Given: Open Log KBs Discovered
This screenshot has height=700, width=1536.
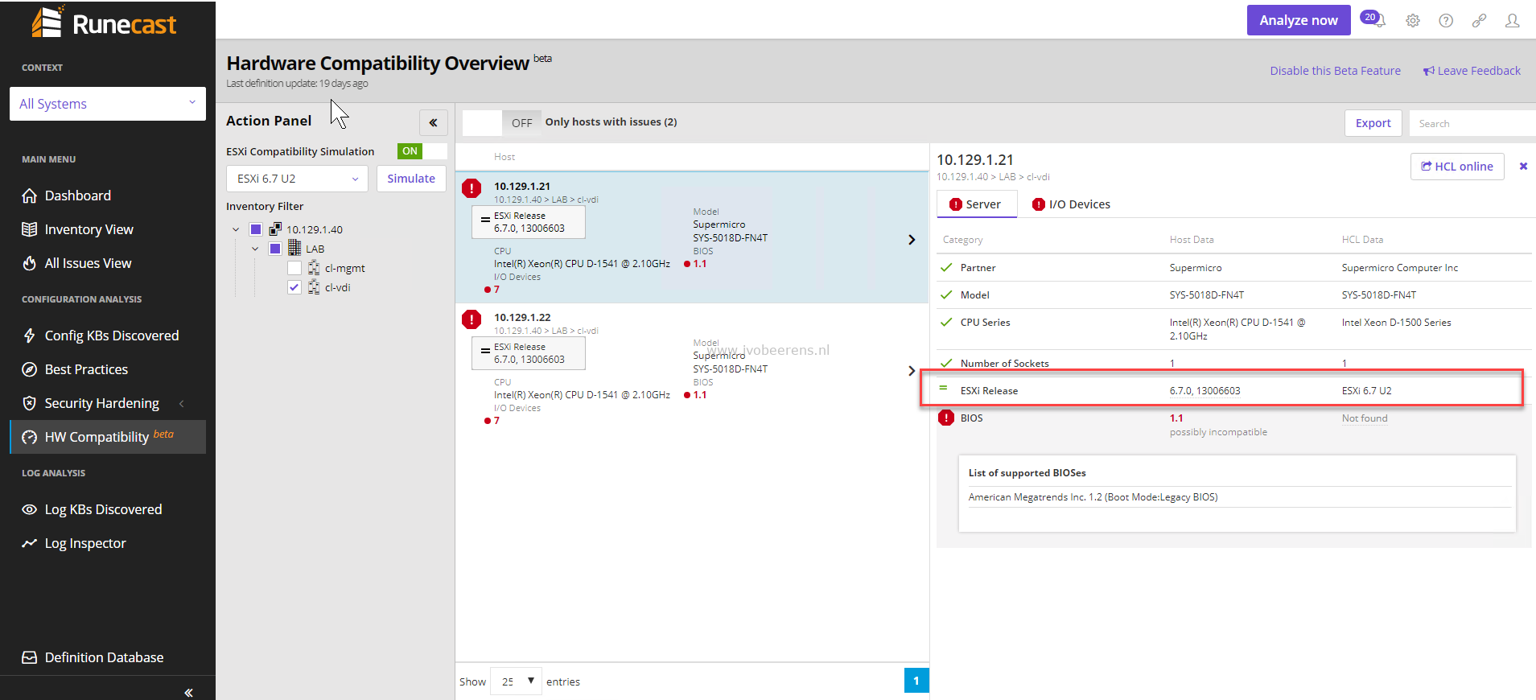Looking at the screenshot, I should [103, 509].
